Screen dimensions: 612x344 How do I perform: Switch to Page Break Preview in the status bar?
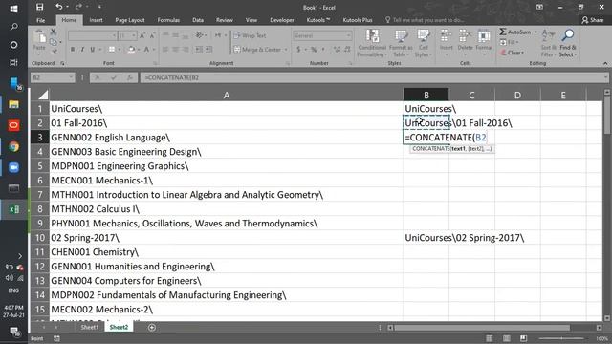coord(523,338)
